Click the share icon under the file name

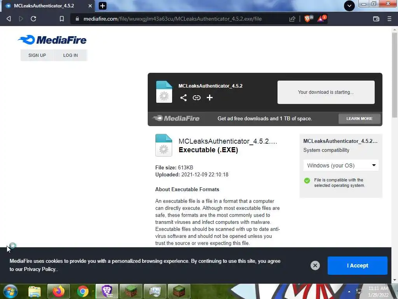tap(183, 98)
